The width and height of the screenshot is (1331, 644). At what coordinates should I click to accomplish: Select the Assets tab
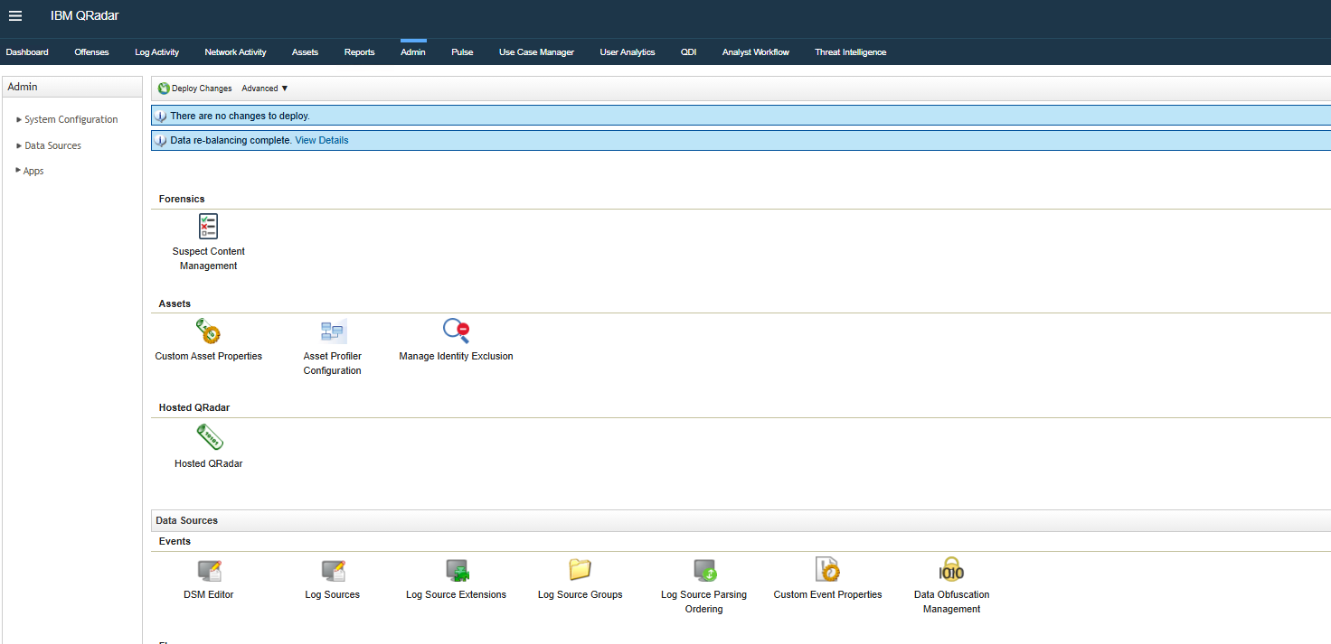click(305, 52)
